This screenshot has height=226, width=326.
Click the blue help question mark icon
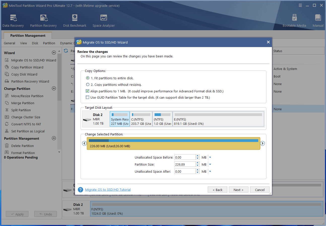click(81, 190)
